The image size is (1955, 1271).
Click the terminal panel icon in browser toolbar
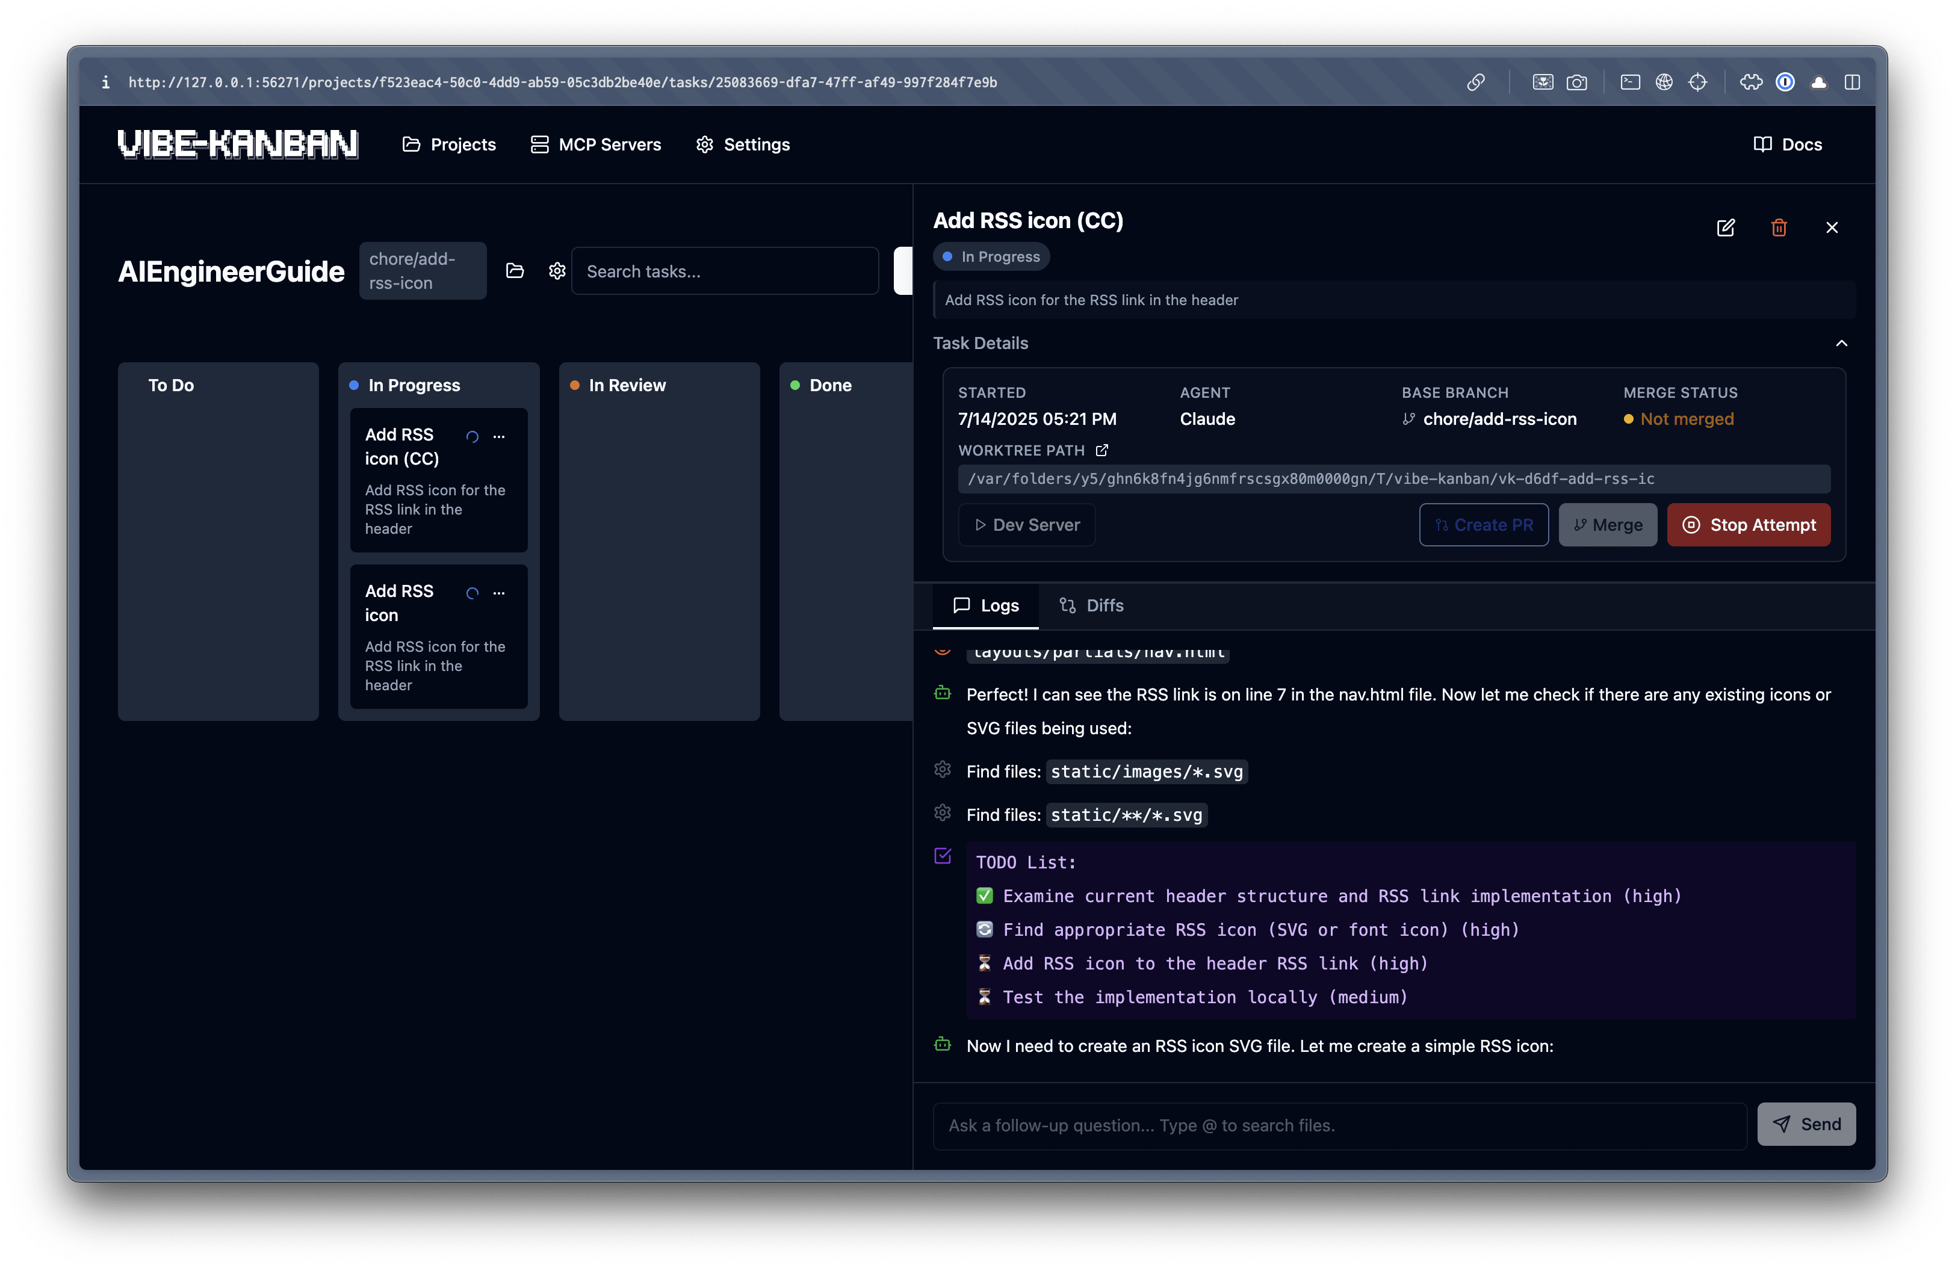(x=1631, y=82)
